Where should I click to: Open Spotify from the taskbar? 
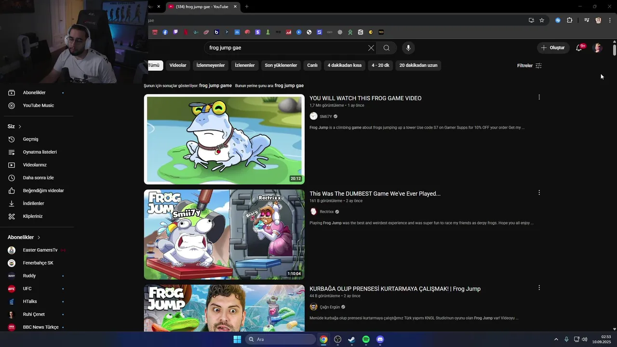(366, 339)
